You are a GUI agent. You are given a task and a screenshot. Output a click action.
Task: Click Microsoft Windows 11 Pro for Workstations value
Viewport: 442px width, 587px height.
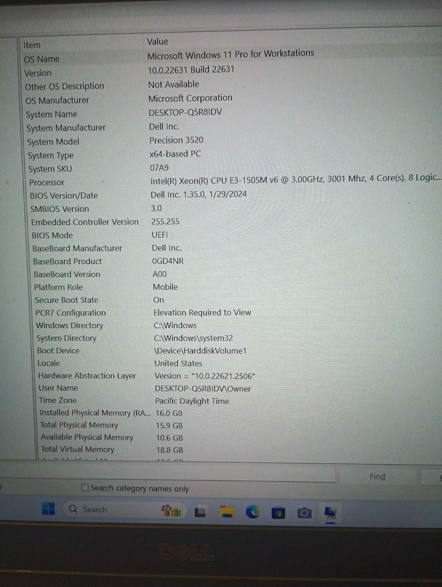click(231, 54)
